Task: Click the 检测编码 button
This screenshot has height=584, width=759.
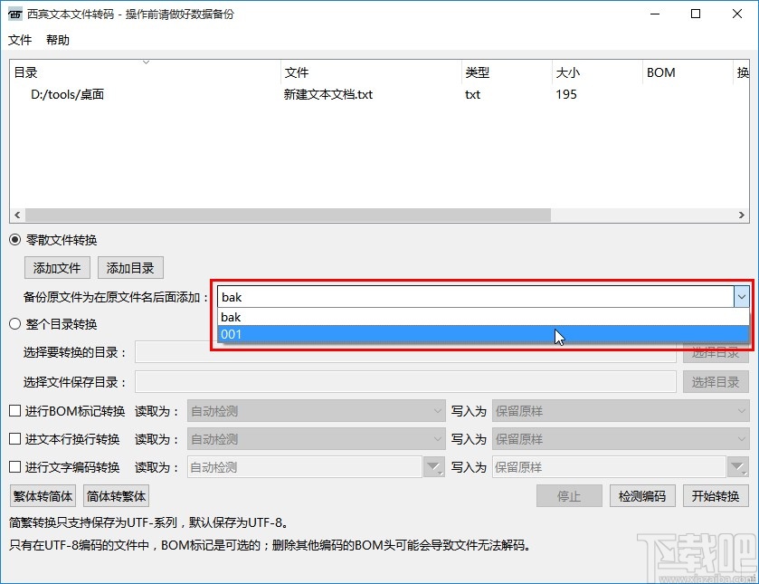Action: 644,496
